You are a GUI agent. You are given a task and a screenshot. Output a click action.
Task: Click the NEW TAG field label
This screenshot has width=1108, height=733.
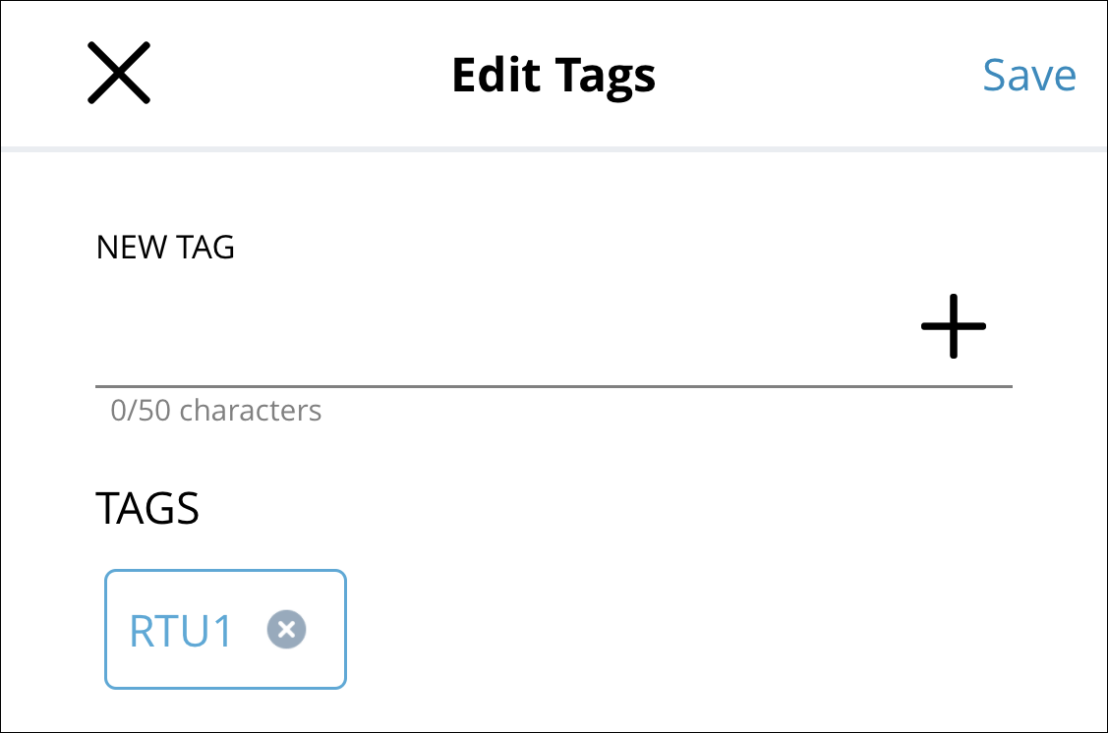(x=165, y=248)
